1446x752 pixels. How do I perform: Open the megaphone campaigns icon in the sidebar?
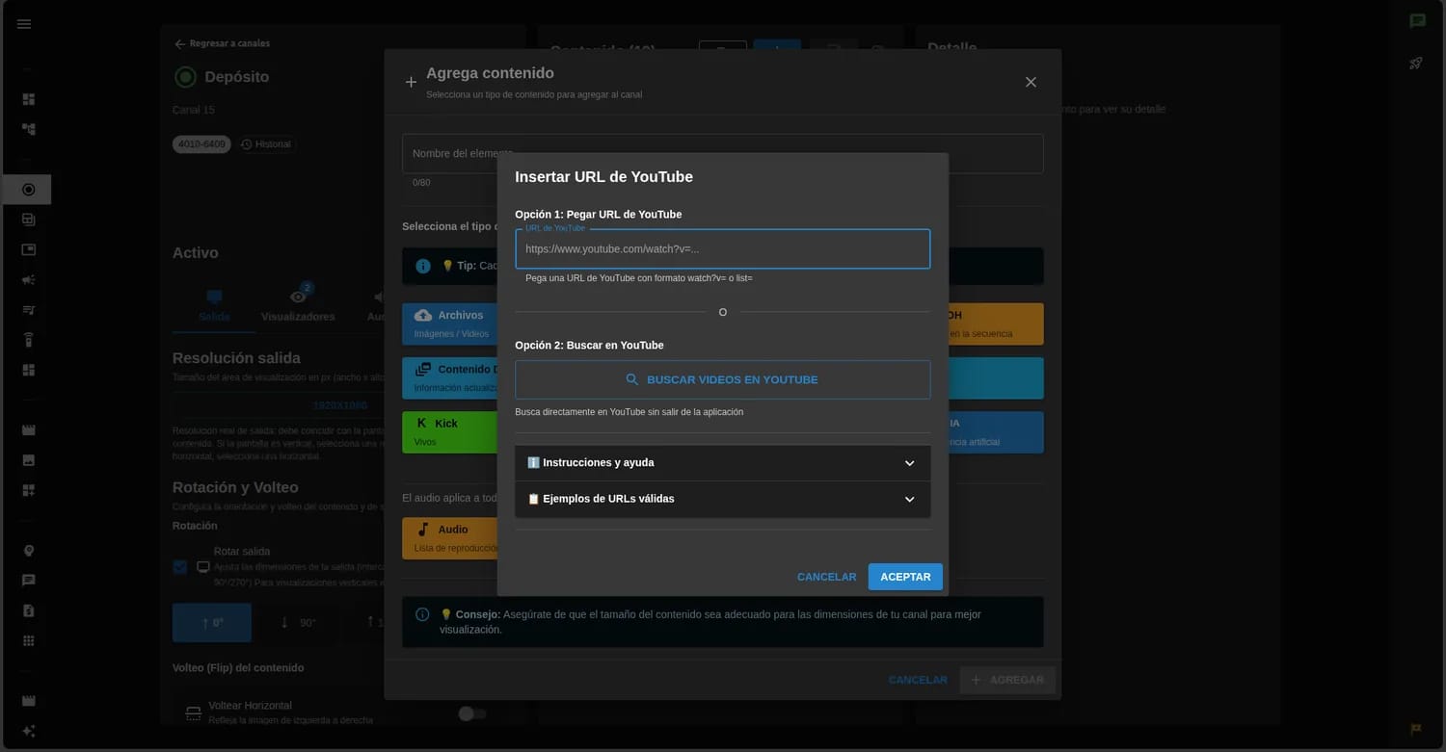(28, 280)
